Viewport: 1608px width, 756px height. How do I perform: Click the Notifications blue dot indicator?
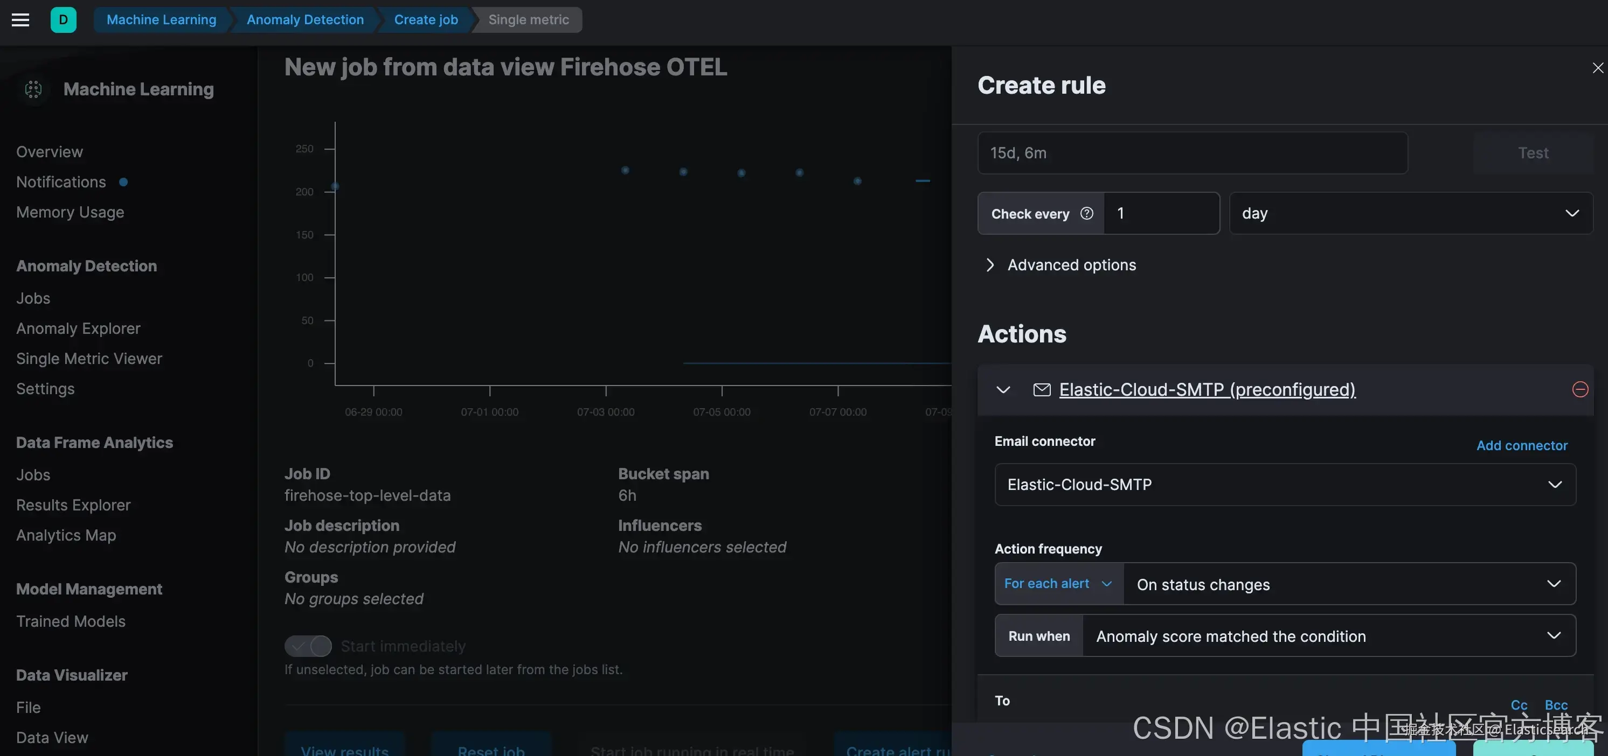123,182
